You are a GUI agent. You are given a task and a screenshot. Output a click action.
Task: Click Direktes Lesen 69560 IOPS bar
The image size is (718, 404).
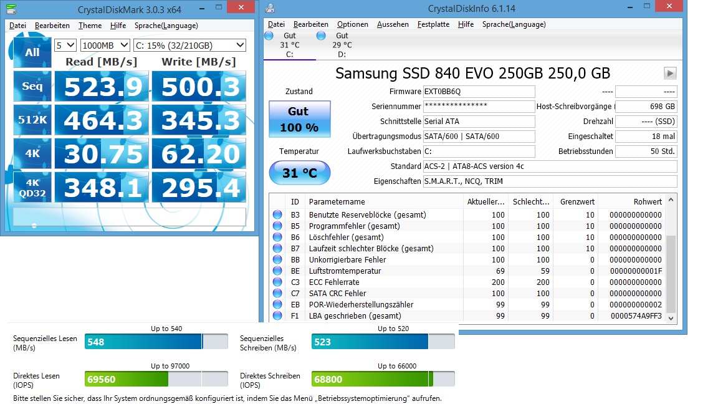pyautogui.click(x=156, y=379)
